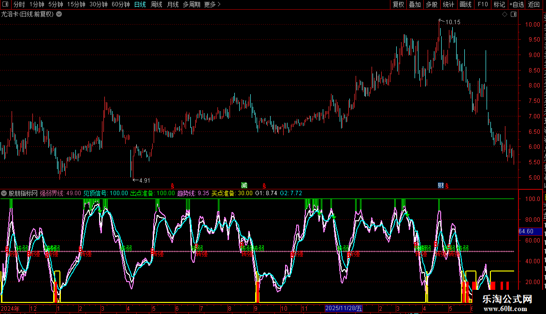546x314 pixels.
Task: Click the blue 财 event marker
Action: pos(441,186)
